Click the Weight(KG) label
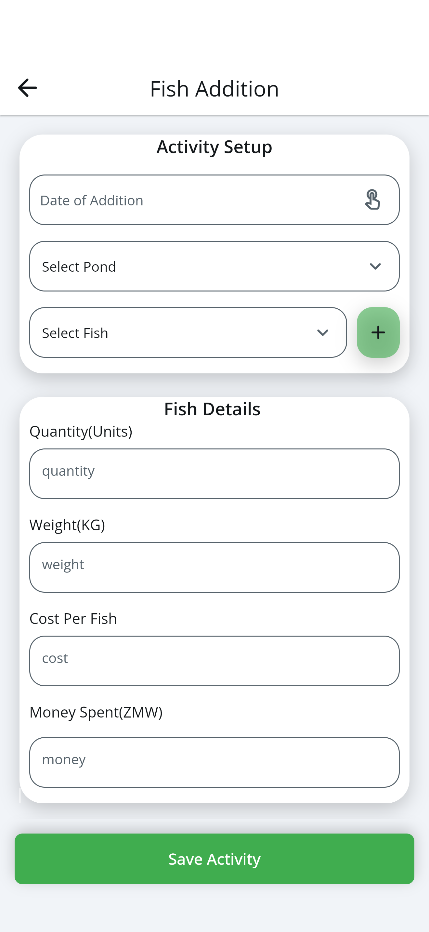The height and width of the screenshot is (932, 429). [x=67, y=525]
